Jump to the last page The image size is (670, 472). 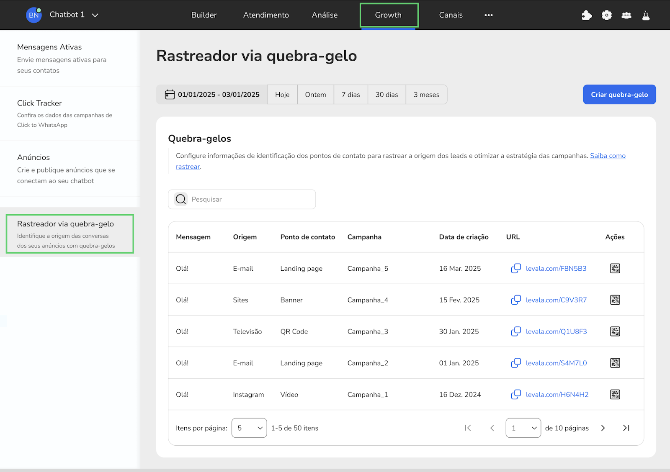pos(626,428)
